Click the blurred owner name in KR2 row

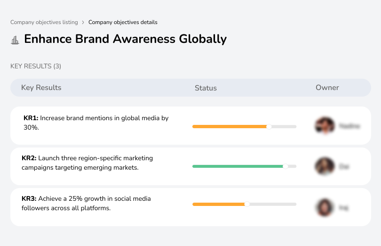tap(344, 167)
